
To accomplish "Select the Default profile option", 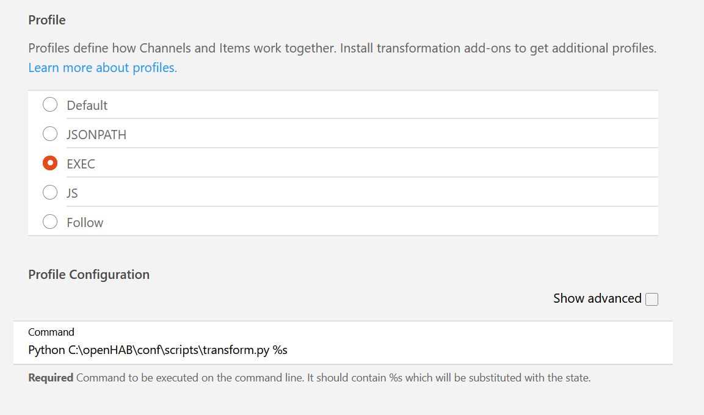I will (50, 104).
